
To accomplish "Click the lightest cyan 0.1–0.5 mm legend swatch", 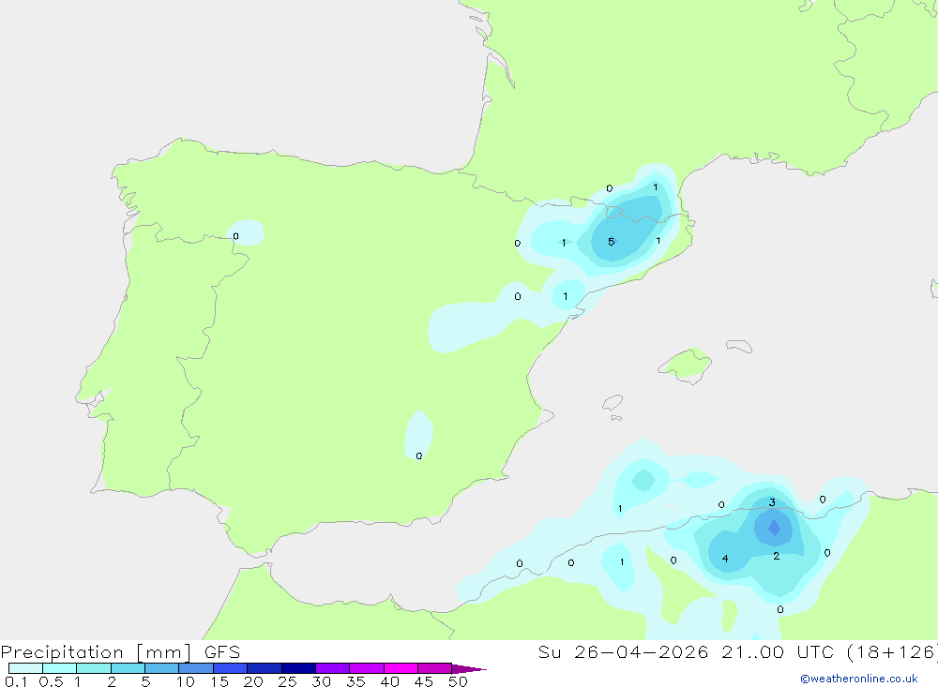I will 25,668.
